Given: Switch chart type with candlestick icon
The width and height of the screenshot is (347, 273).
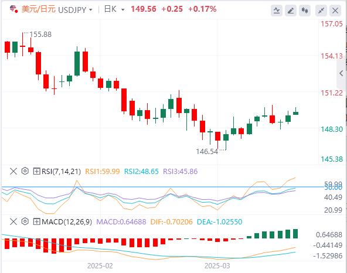Looking at the screenshot, I should click(305, 11).
